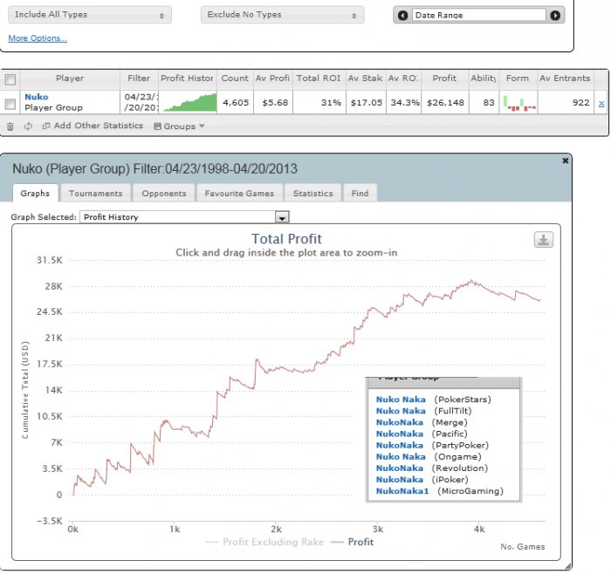Close the Nuko graph popup

click(565, 161)
